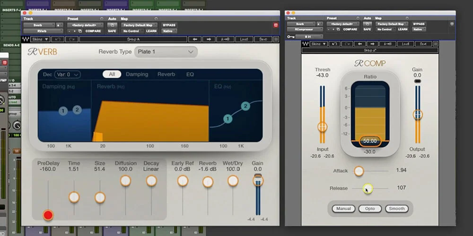
Task: Toggle BYPASS in the RCompressor window
Action: coord(419,24)
